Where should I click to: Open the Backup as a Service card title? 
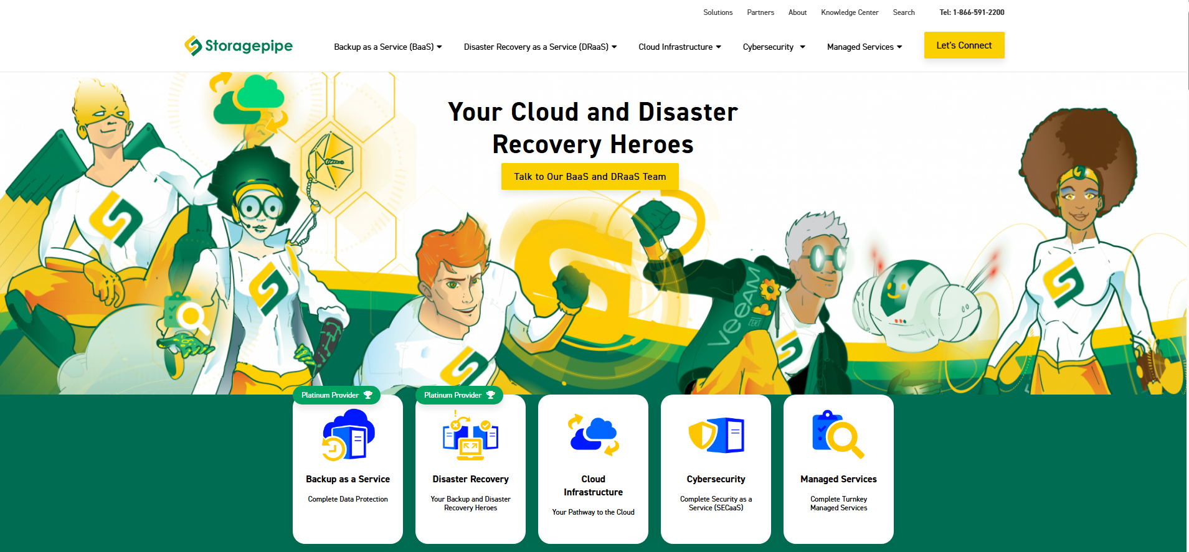click(x=348, y=479)
